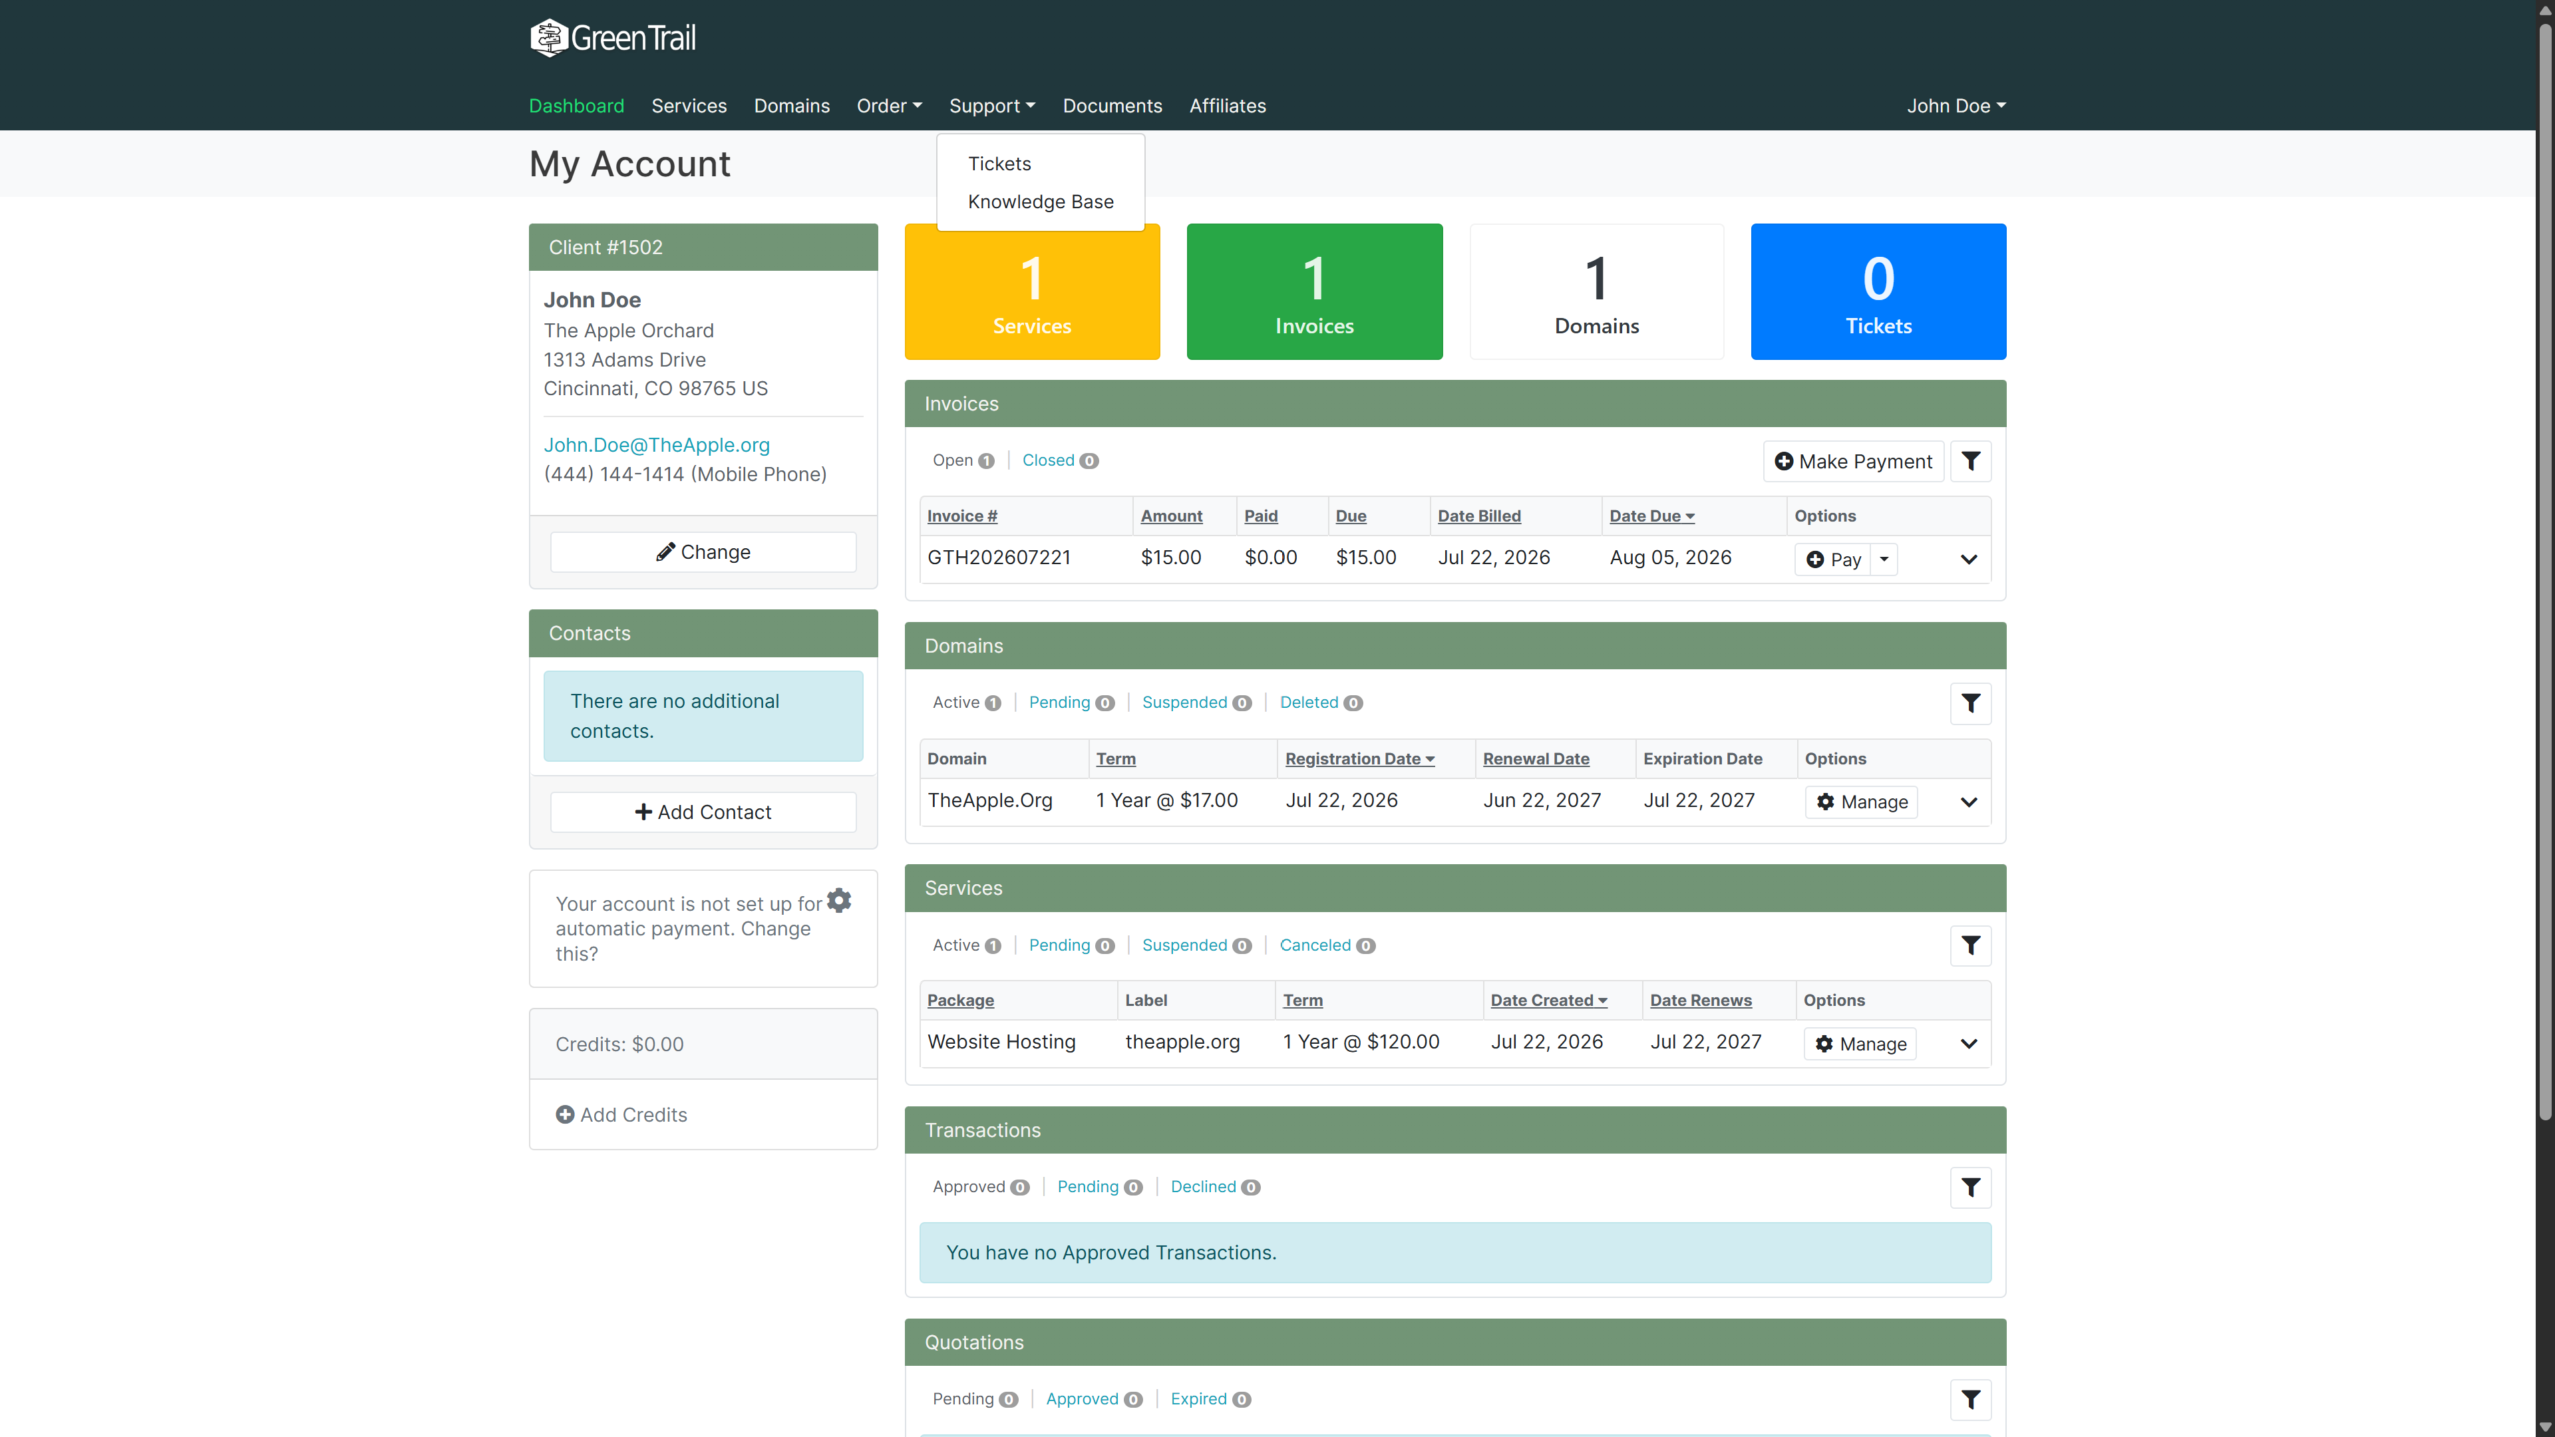Screen dimensions: 2555x1437
Task: Show Deleted domains tab
Action: [x=1321, y=702]
